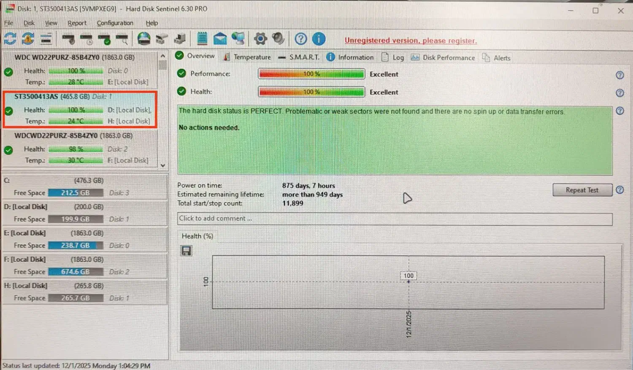Open the notepad report icon in the toolbar
The image size is (633, 370).
click(202, 39)
